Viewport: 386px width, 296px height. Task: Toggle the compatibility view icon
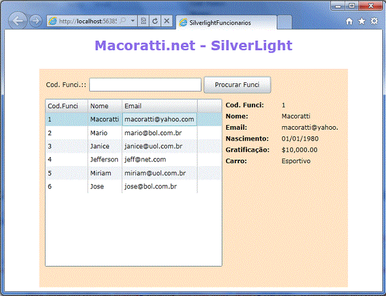(x=143, y=21)
